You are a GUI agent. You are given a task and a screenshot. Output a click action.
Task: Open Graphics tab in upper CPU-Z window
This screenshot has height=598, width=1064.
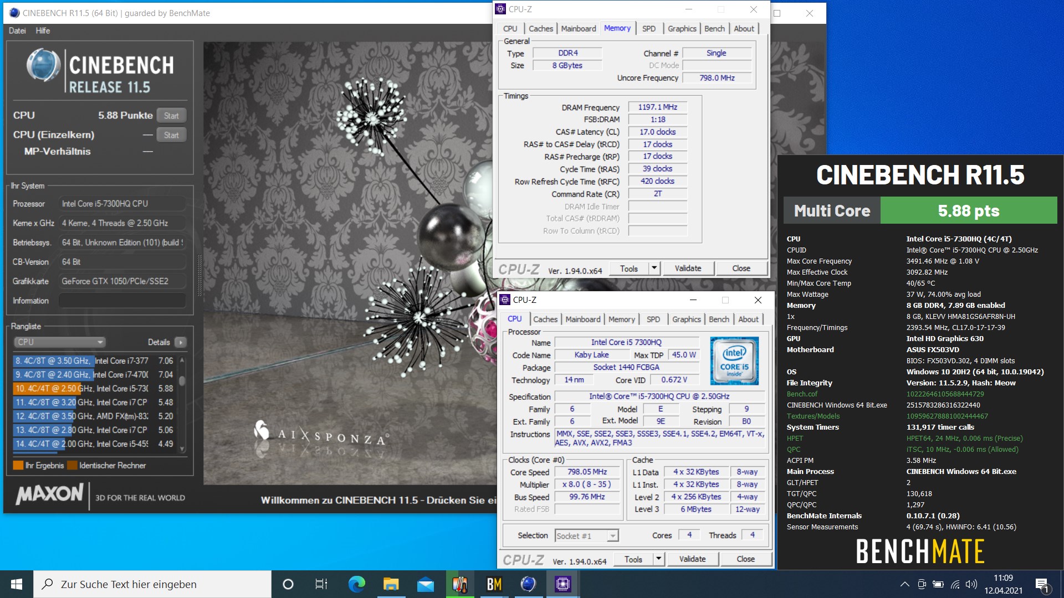point(682,29)
